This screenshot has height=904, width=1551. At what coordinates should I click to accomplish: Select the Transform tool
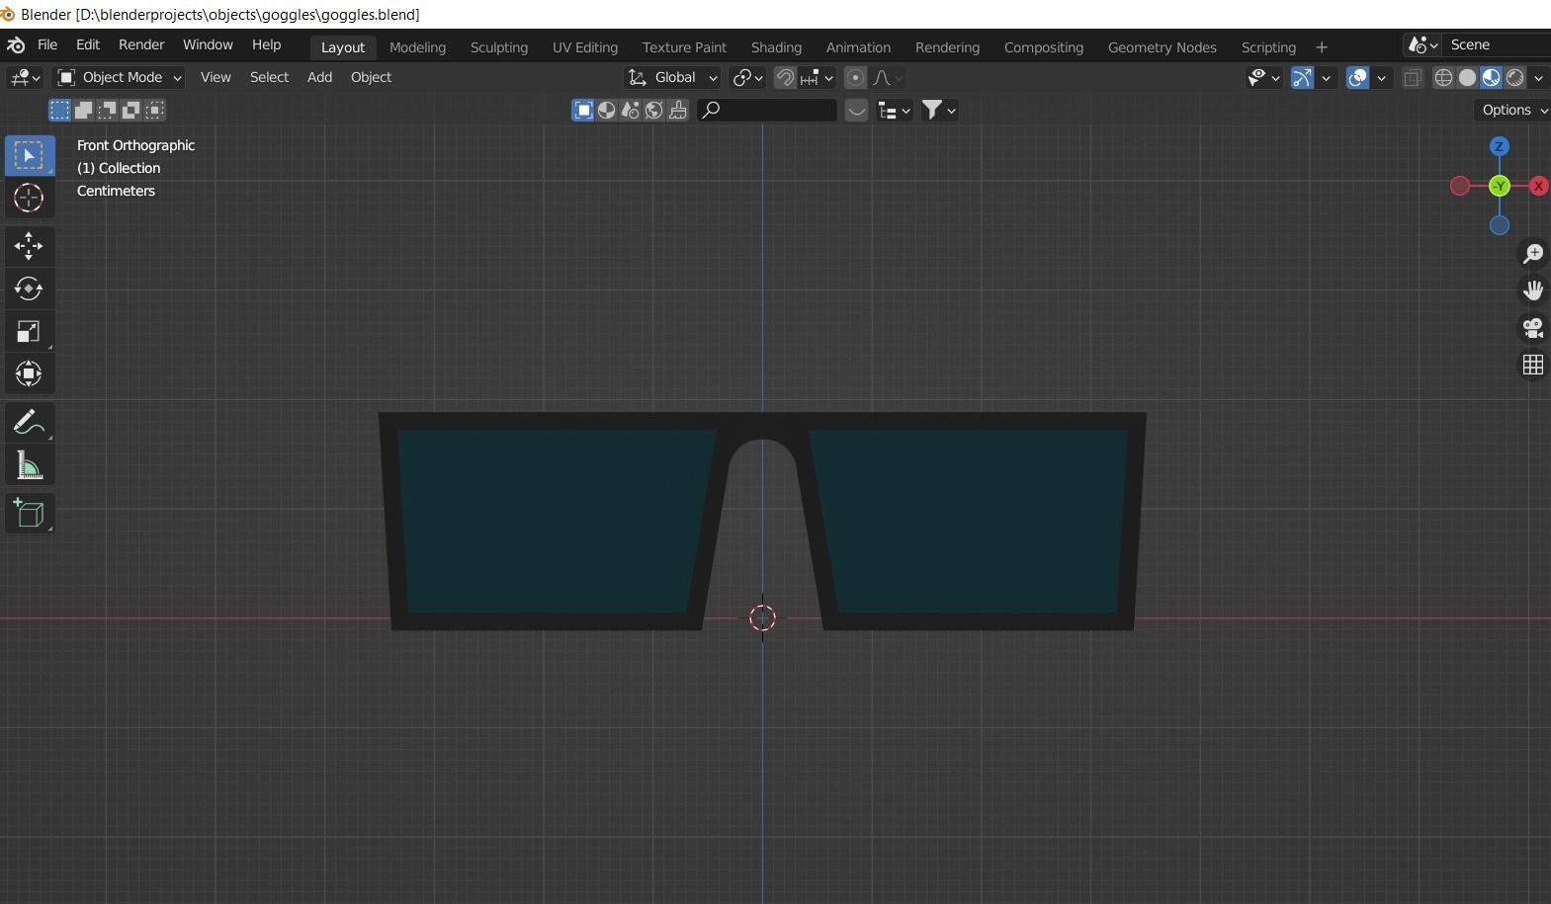pos(29,373)
